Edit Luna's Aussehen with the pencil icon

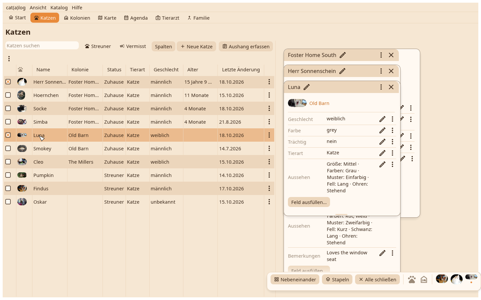pos(382,164)
